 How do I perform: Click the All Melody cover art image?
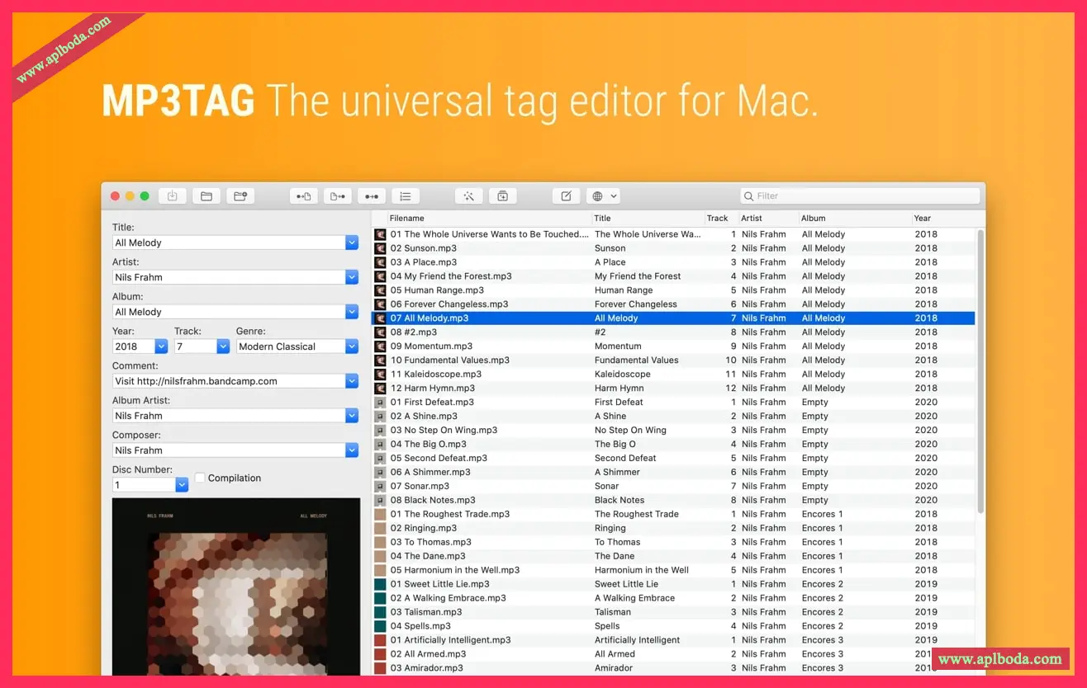point(236,587)
